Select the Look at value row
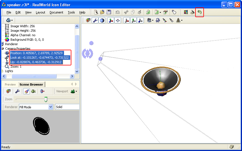Viewport: 242px width, 151px height. point(40,58)
